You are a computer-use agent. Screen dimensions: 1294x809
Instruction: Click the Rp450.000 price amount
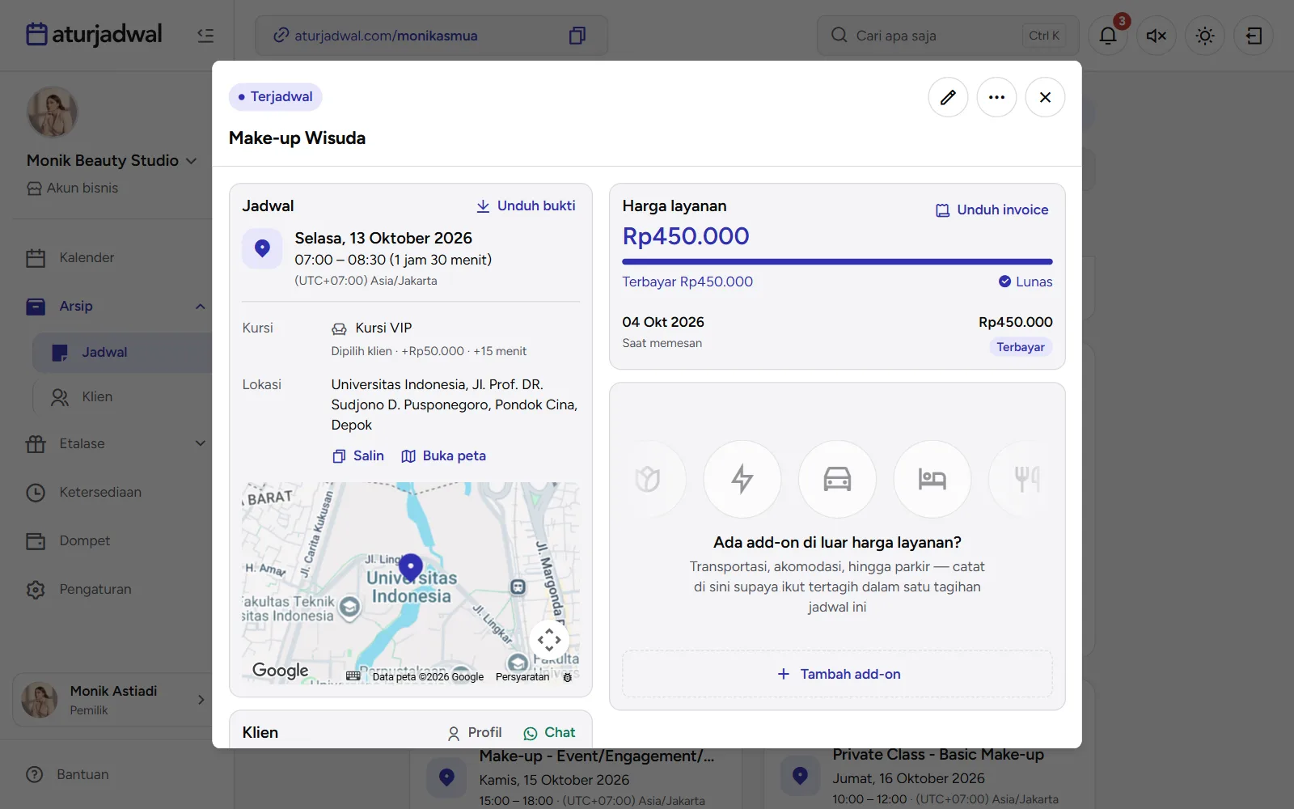point(686,236)
